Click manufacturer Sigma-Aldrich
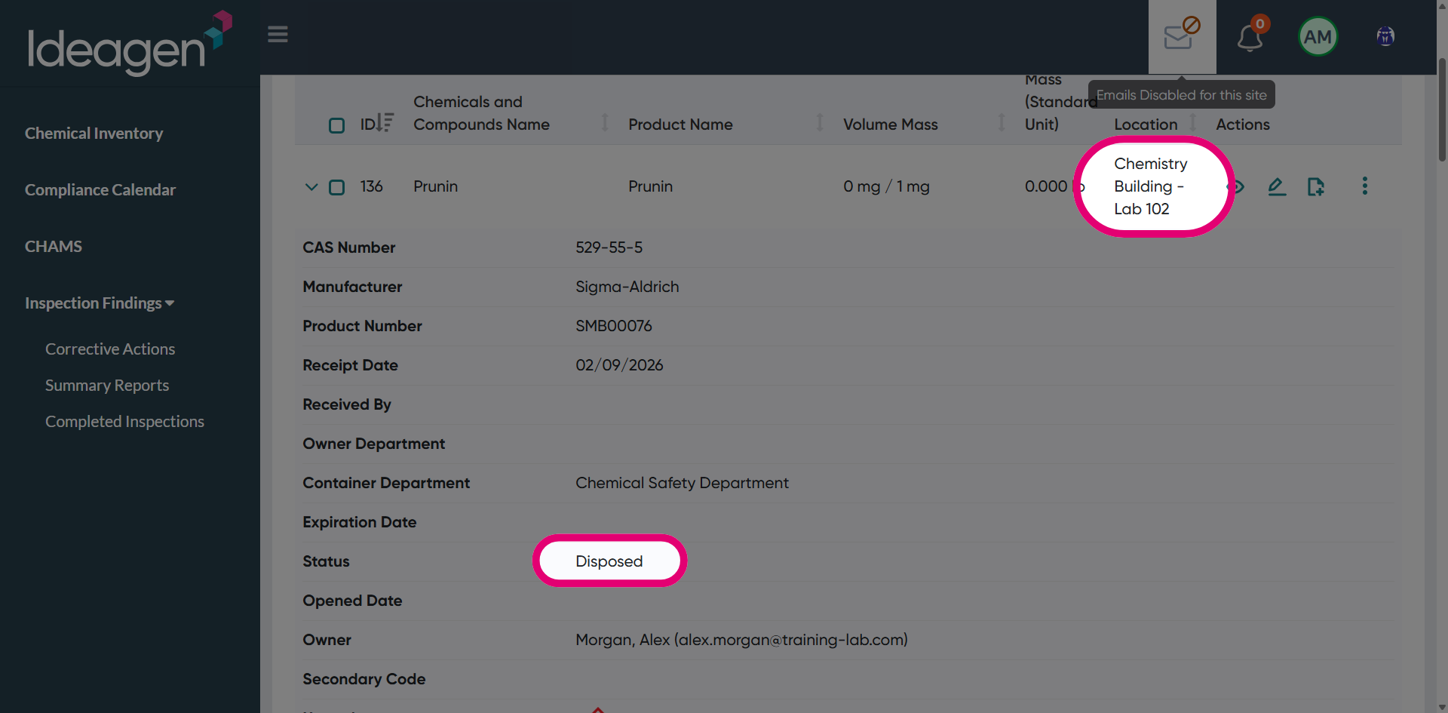This screenshot has width=1448, height=713. coord(627,287)
